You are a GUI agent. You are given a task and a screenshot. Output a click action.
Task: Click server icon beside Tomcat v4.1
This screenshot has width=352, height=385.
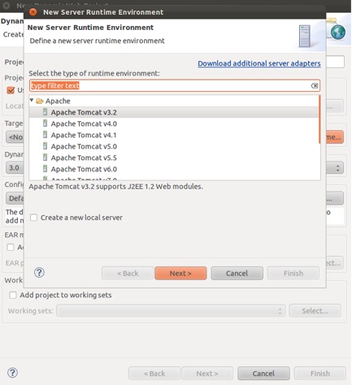(x=46, y=135)
